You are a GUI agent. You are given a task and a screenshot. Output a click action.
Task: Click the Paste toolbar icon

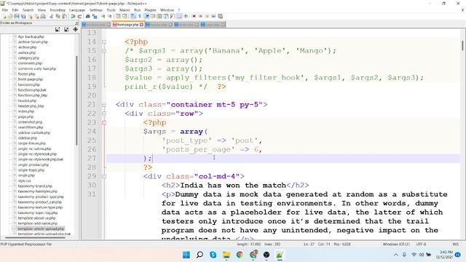point(64,16)
